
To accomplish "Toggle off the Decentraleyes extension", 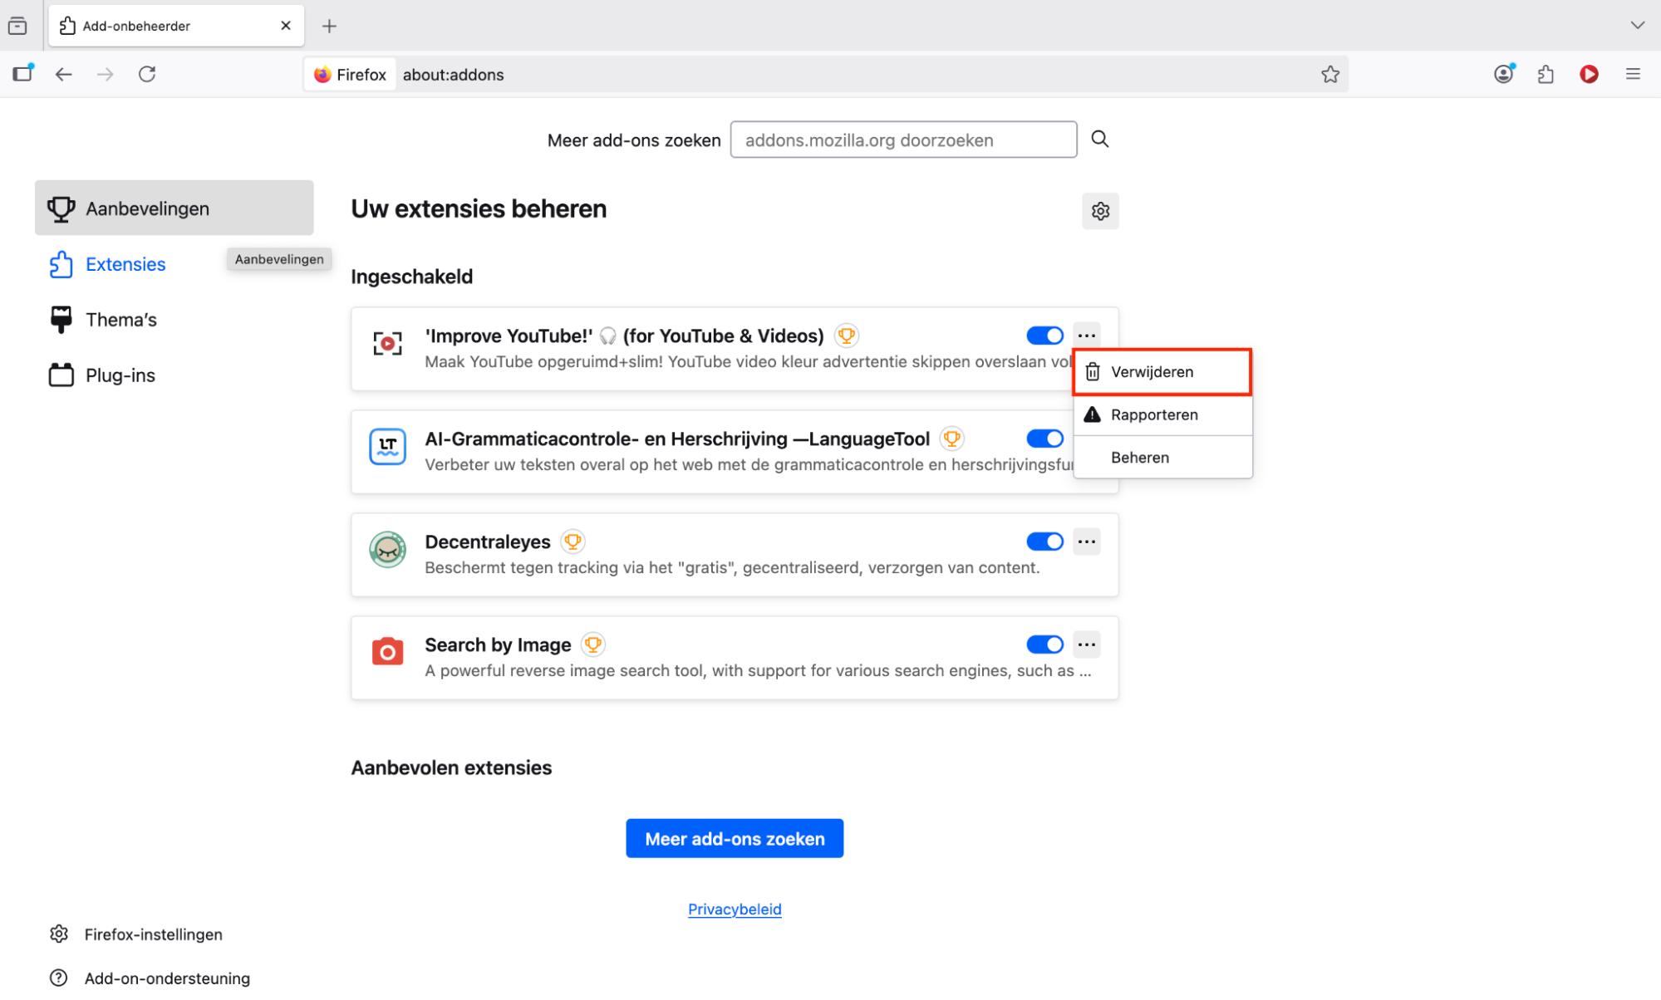I will pos(1044,541).
